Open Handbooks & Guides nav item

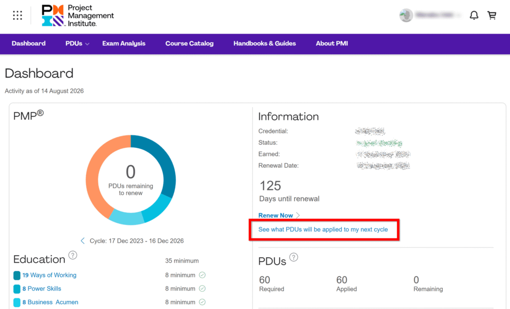[x=264, y=44]
